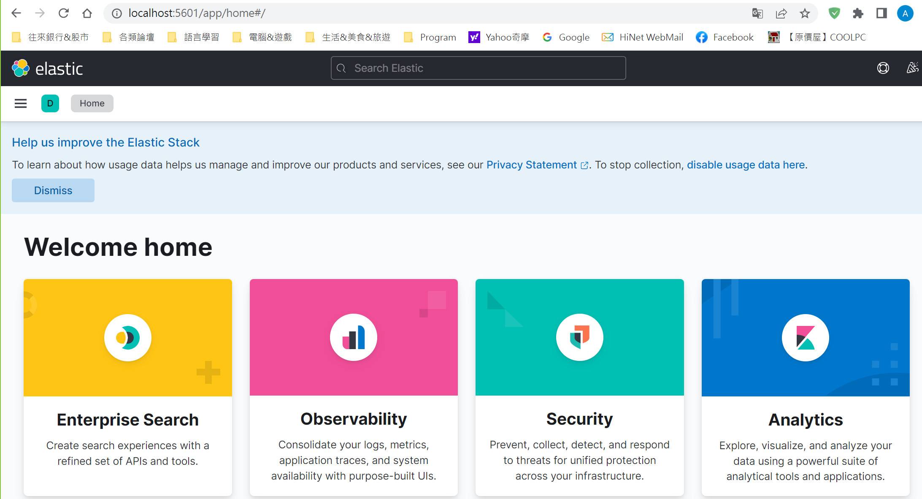This screenshot has height=499, width=922.
Task: Open the 電腦&遊戲 bookmark folder
Action: click(262, 37)
